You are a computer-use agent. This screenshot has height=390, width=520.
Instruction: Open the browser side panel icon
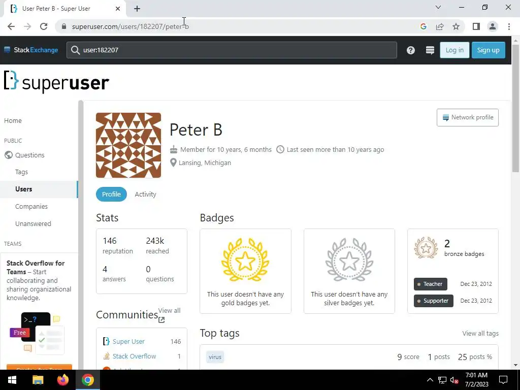coord(476,26)
